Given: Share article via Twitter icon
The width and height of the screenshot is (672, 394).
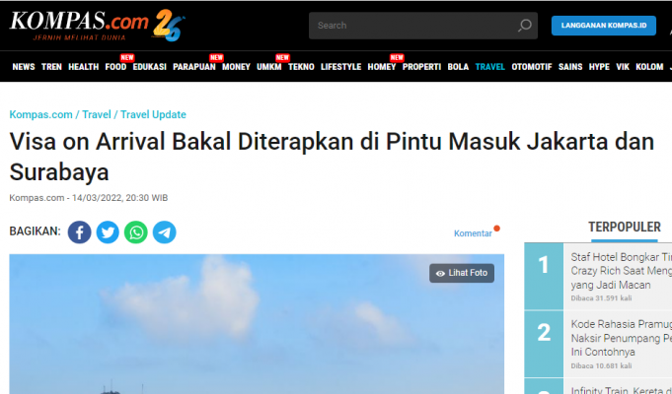Looking at the screenshot, I should click(x=108, y=232).
